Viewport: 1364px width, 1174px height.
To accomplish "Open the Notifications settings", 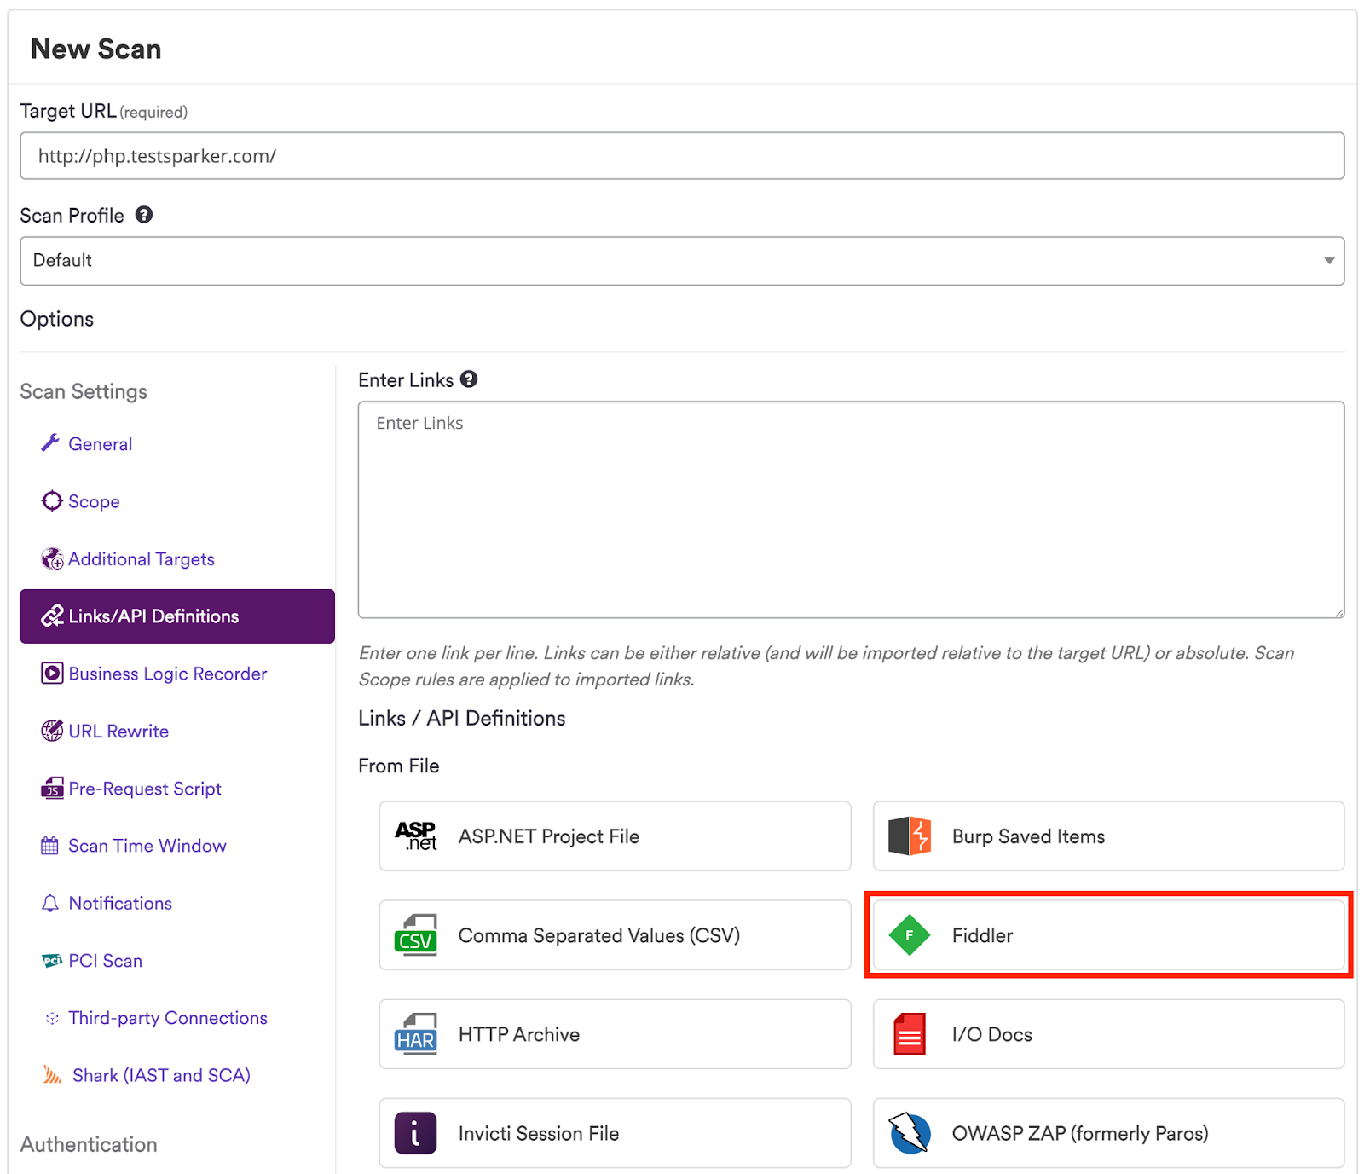I will click(x=120, y=903).
